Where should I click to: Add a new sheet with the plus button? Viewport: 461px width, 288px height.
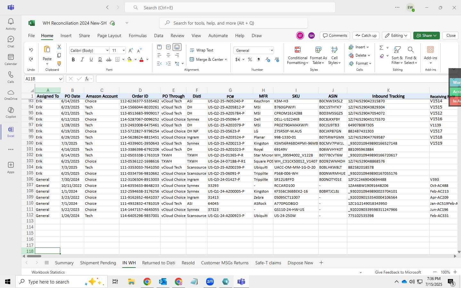(321, 263)
